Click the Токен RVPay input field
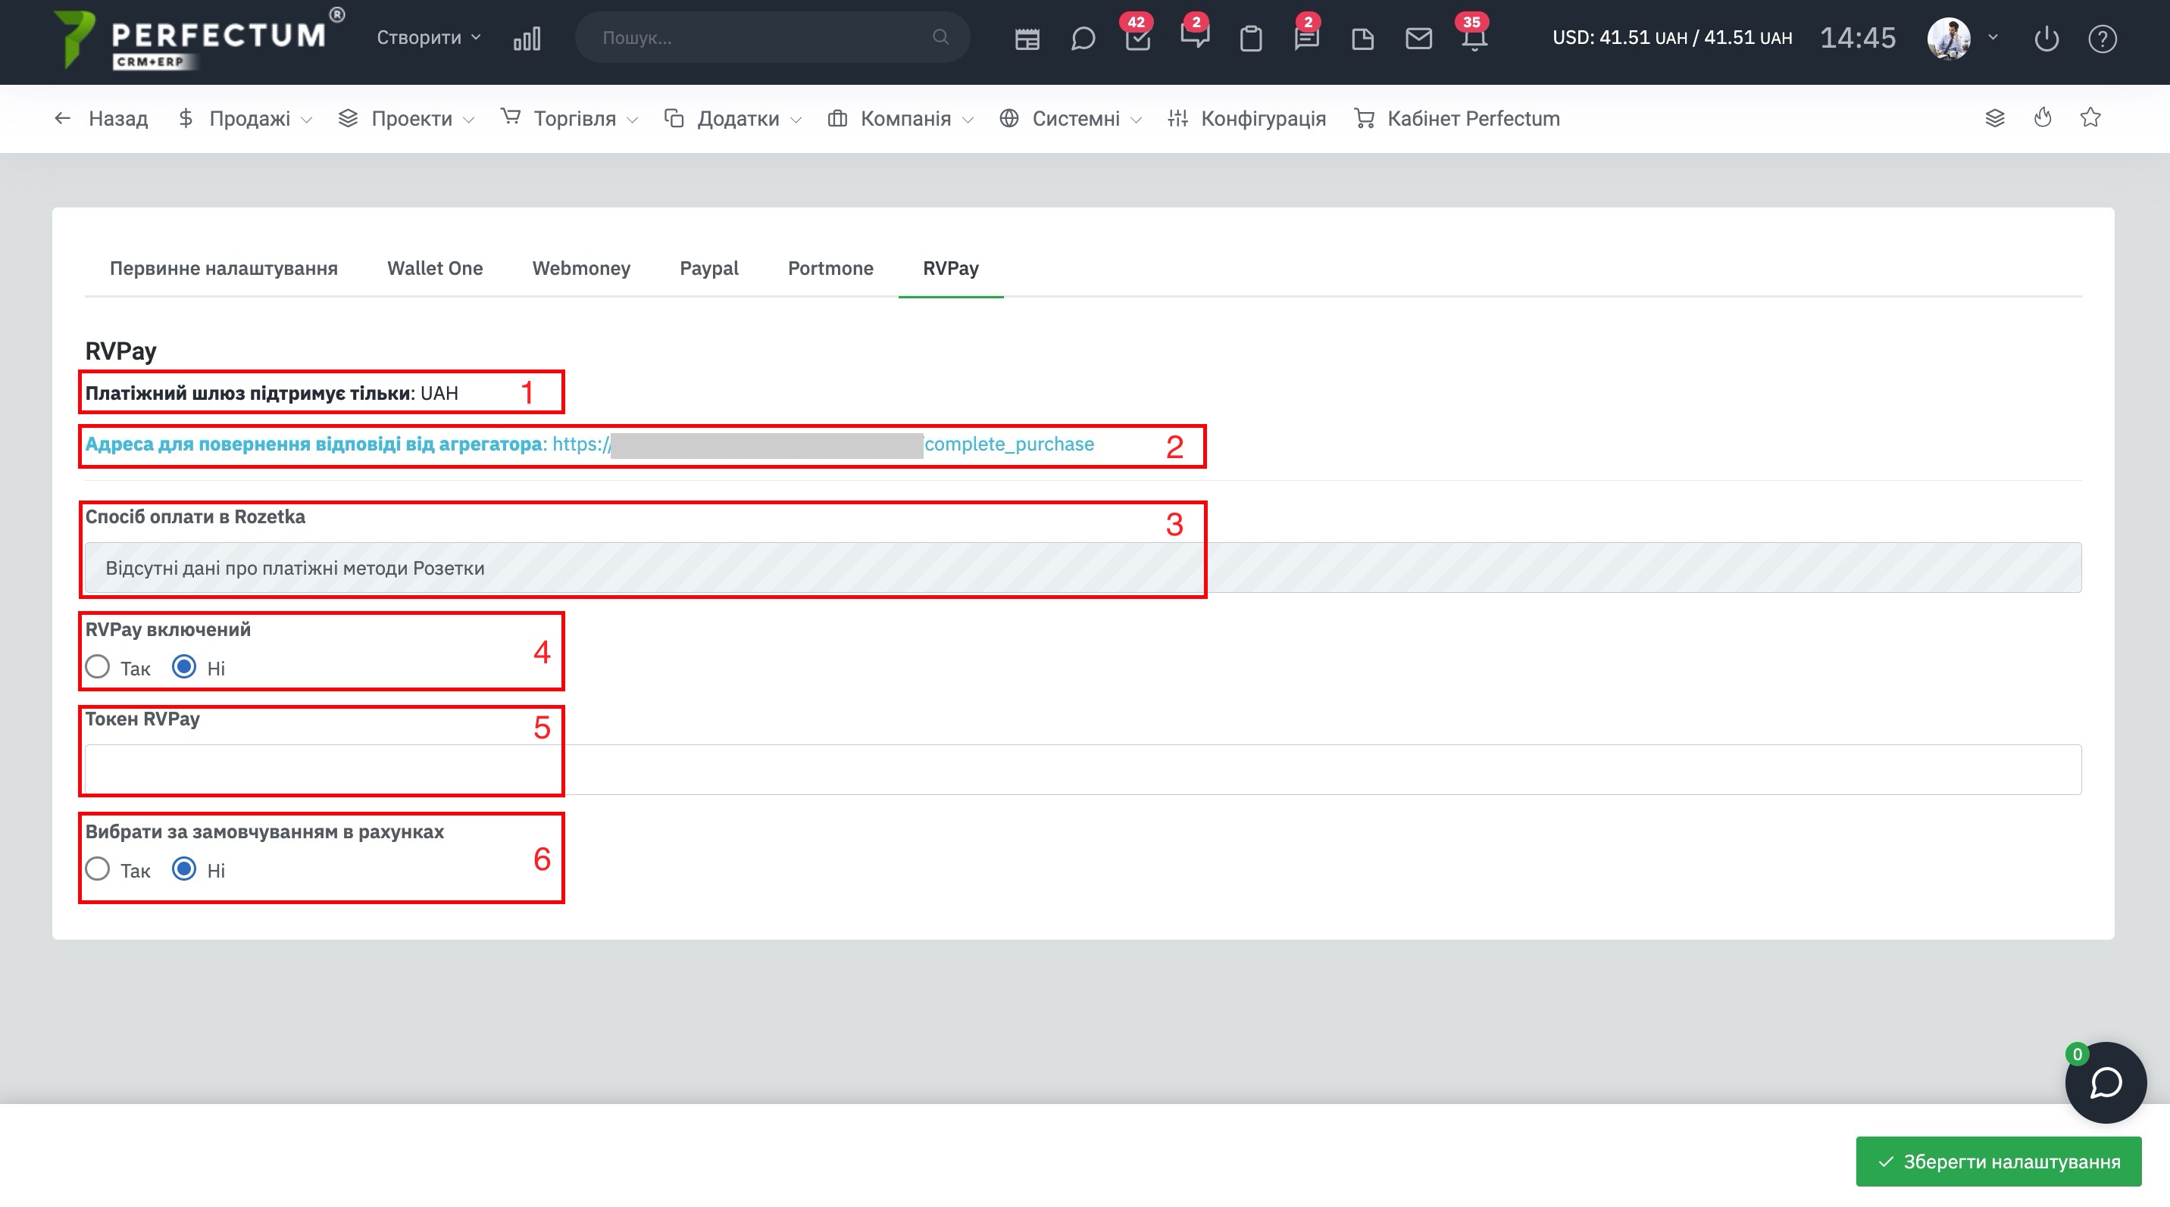Viewport: 2170px width, 1207px height. 1083,769
